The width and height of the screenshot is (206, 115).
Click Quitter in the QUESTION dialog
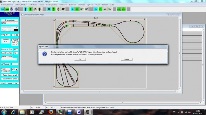[x=127, y=60]
